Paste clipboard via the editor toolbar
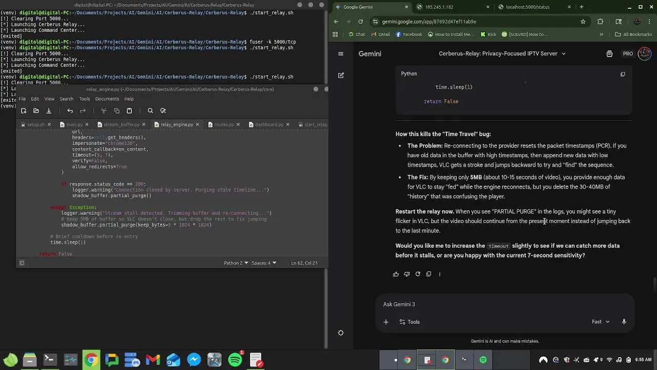Image resolution: width=657 pixels, height=370 pixels. point(129,110)
